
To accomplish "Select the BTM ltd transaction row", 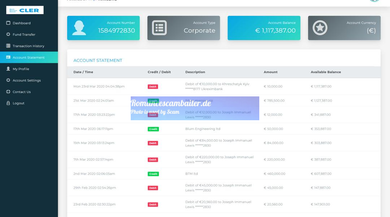I will [224, 174].
